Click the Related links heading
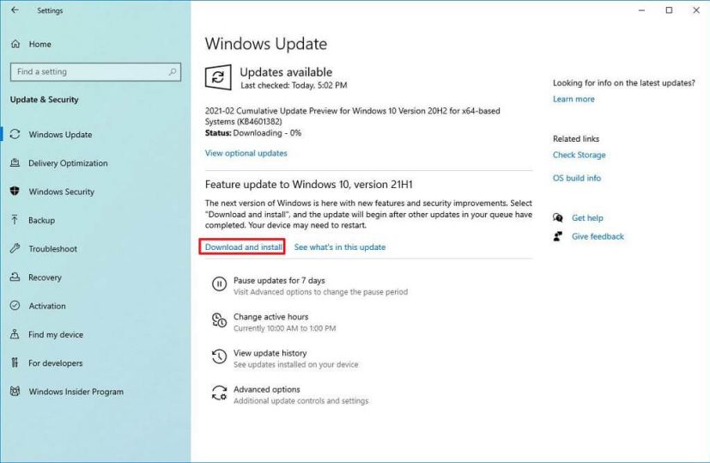Viewport: 710px width, 463px height. click(x=575, y=138)
